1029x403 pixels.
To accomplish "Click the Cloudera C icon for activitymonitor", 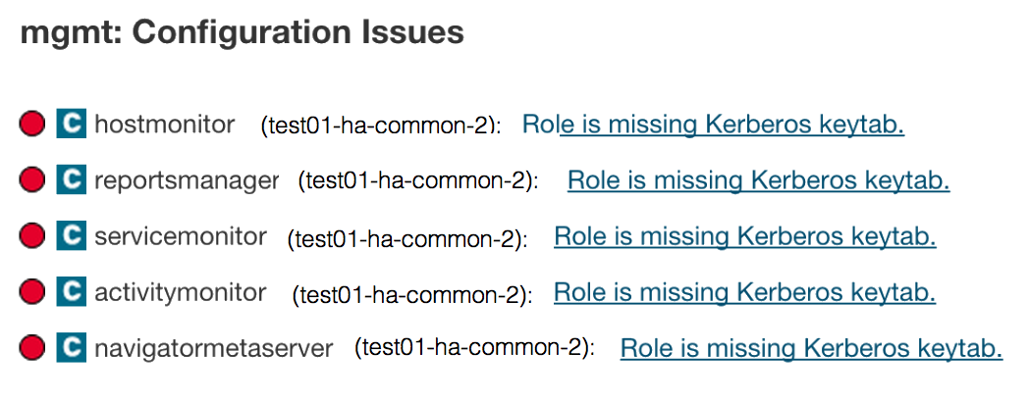I will (x=71, y=292).
